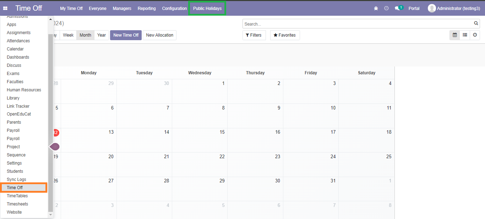Switch calendar to Month view
The height and width of the screenshot is (219, 485).
(x=85, y=35)
